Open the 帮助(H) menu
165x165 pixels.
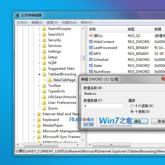click(x=86, y=22)
